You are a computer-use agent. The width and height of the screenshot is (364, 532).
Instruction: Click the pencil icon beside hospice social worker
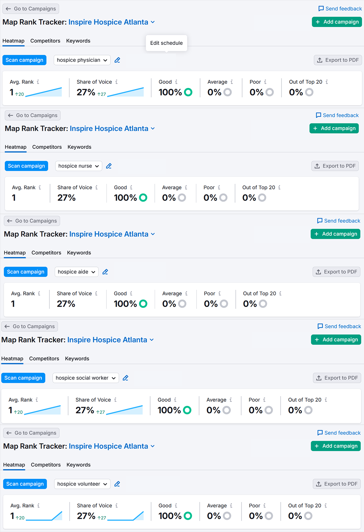(125, 378)
